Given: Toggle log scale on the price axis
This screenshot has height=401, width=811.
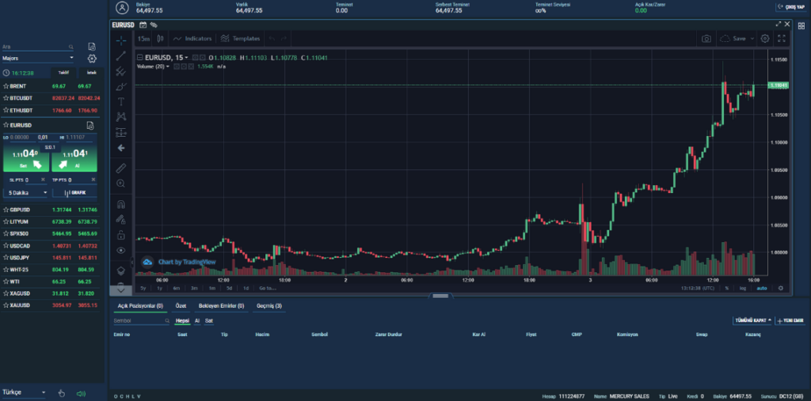Looking at the screenshot, I should (742, 289).
